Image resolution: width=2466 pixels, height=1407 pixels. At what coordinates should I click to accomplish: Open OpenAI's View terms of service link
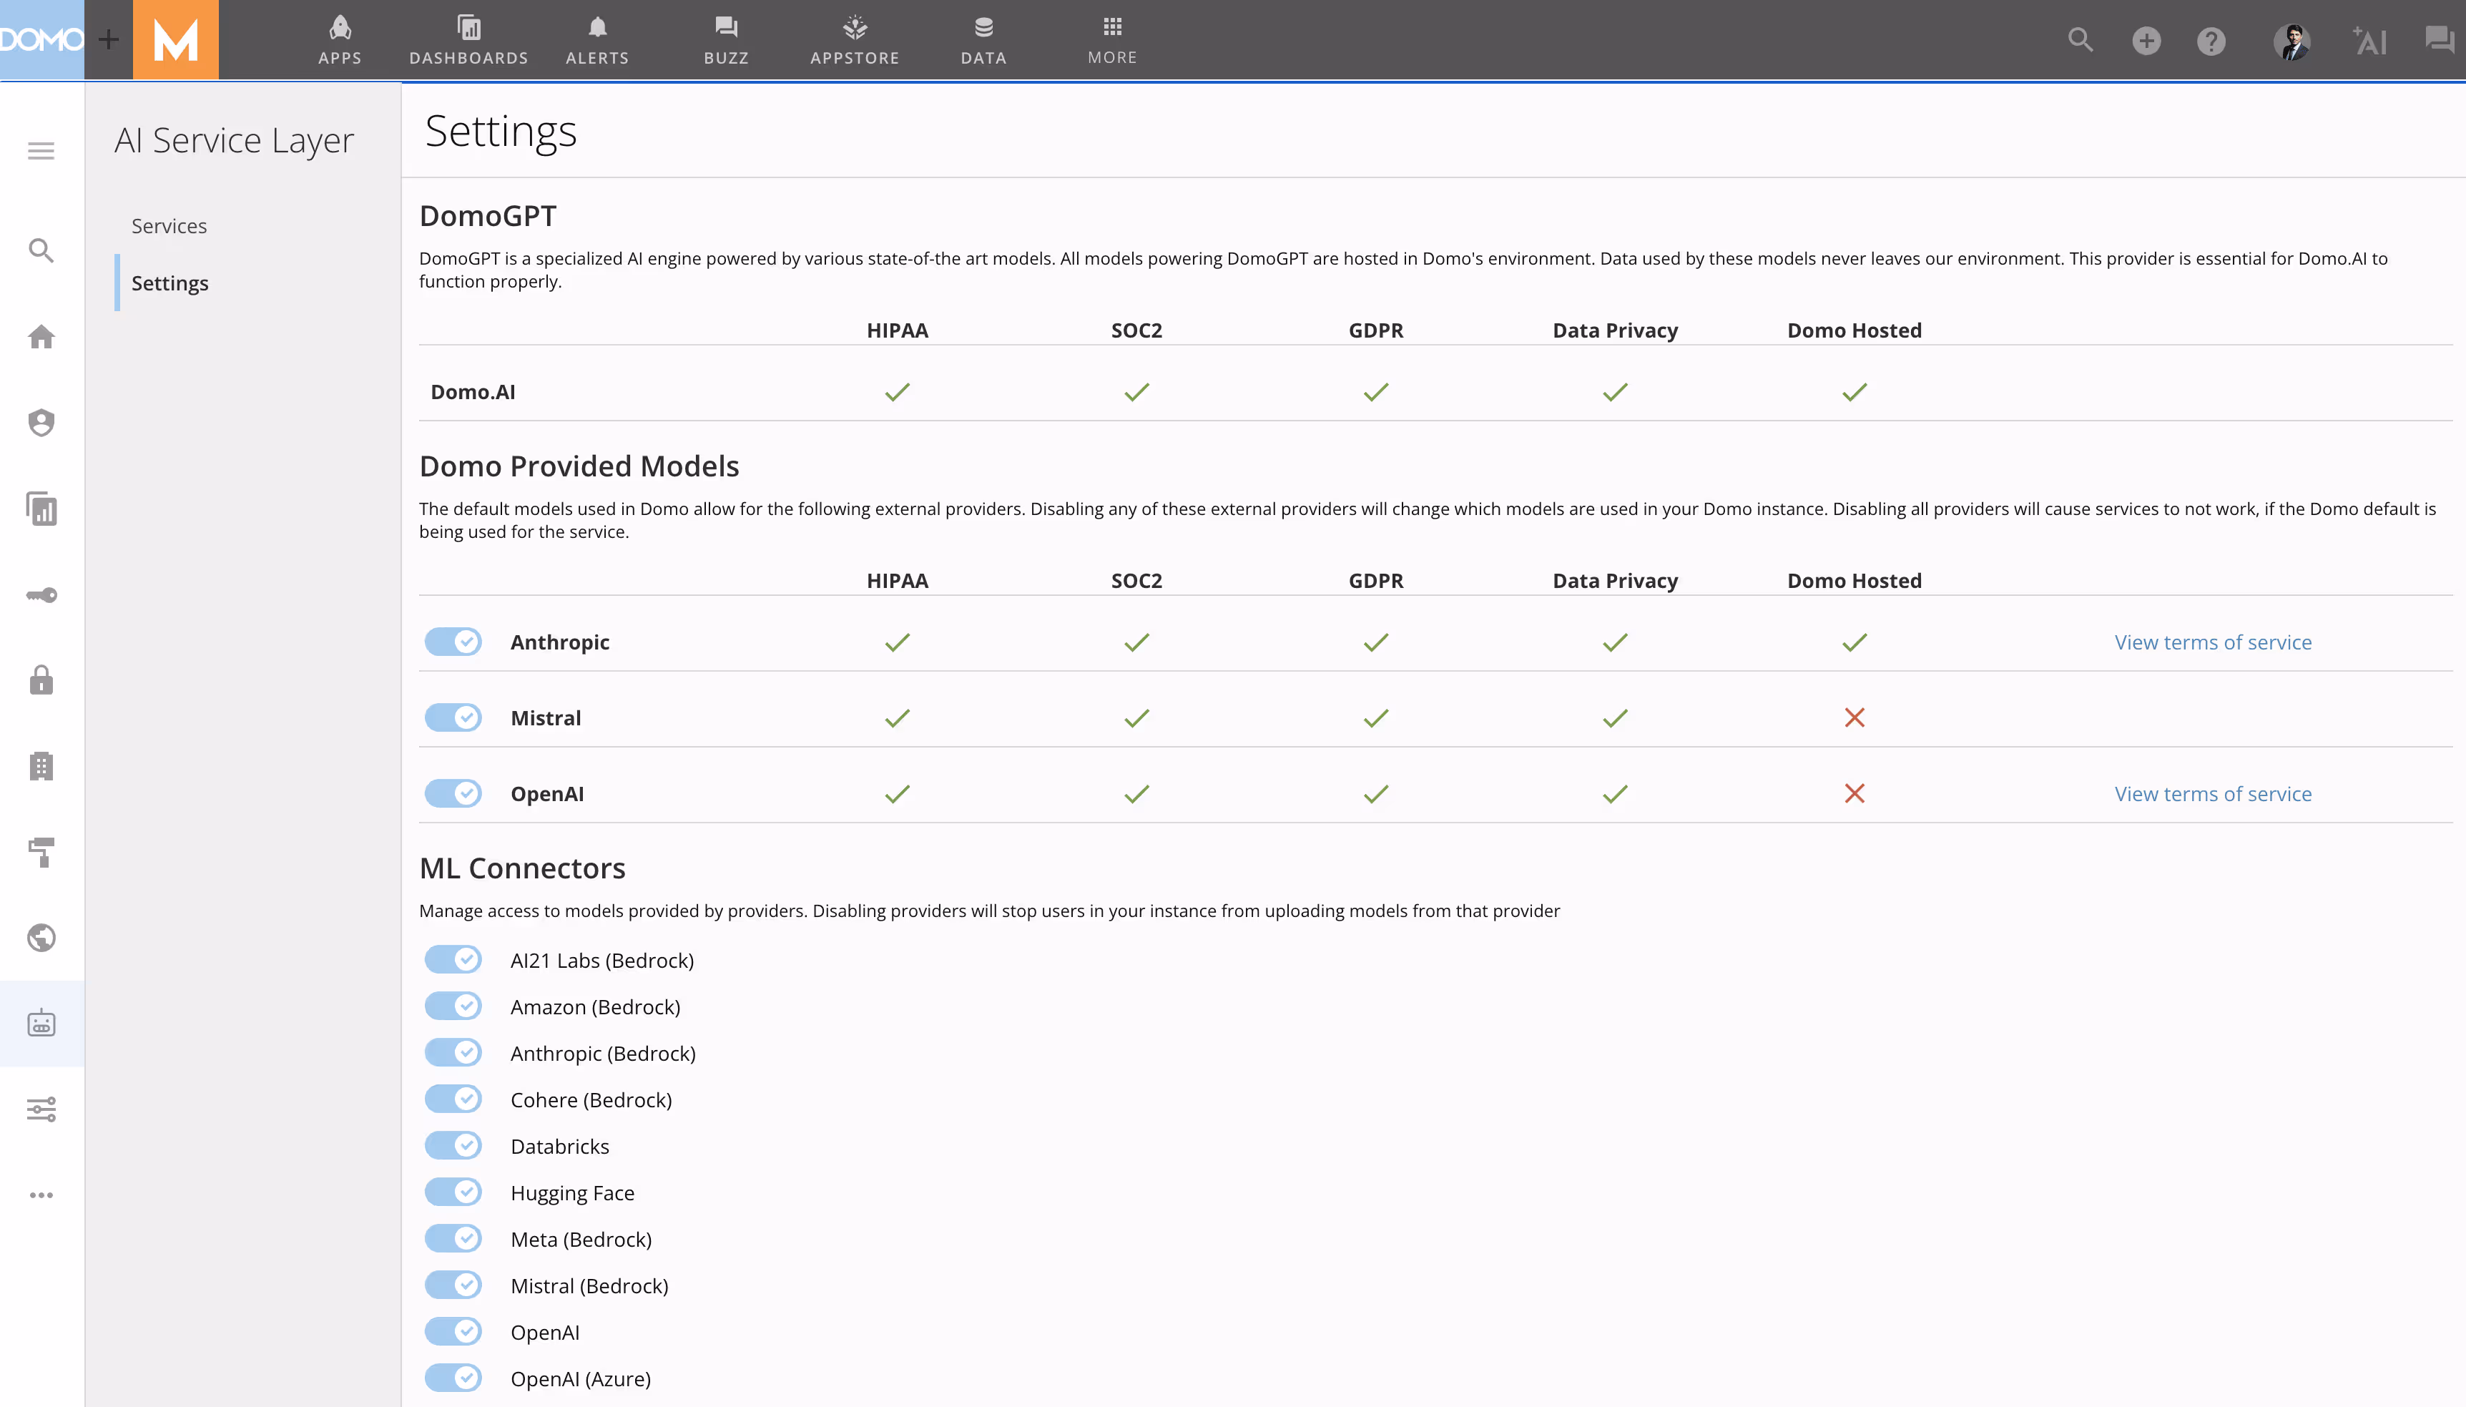[2212, 794]
